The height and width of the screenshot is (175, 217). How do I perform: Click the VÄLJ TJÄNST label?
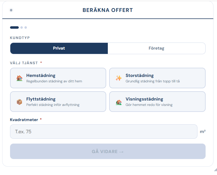24,63
